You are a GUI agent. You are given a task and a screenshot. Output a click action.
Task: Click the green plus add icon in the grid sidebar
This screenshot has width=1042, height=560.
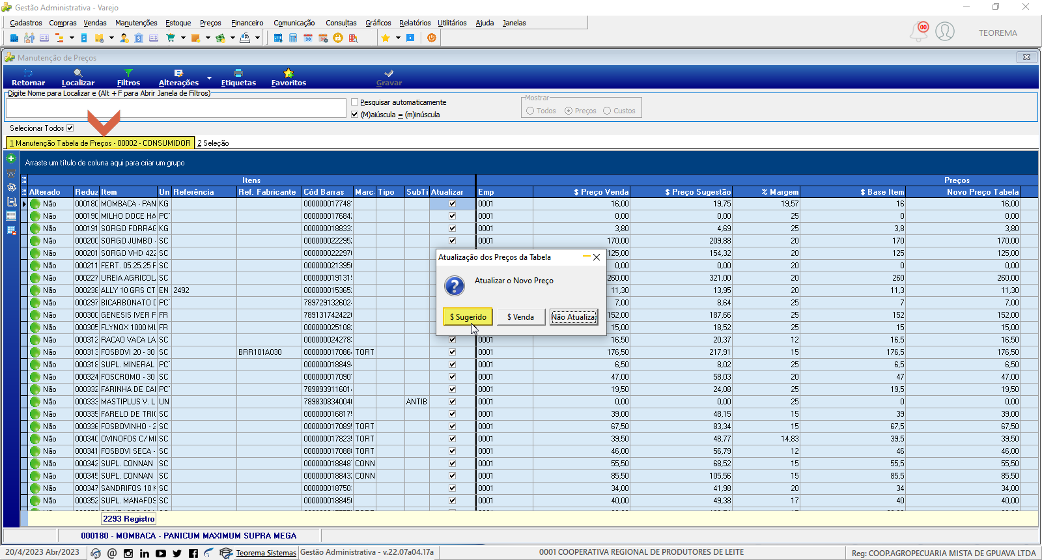pos(11,158)
